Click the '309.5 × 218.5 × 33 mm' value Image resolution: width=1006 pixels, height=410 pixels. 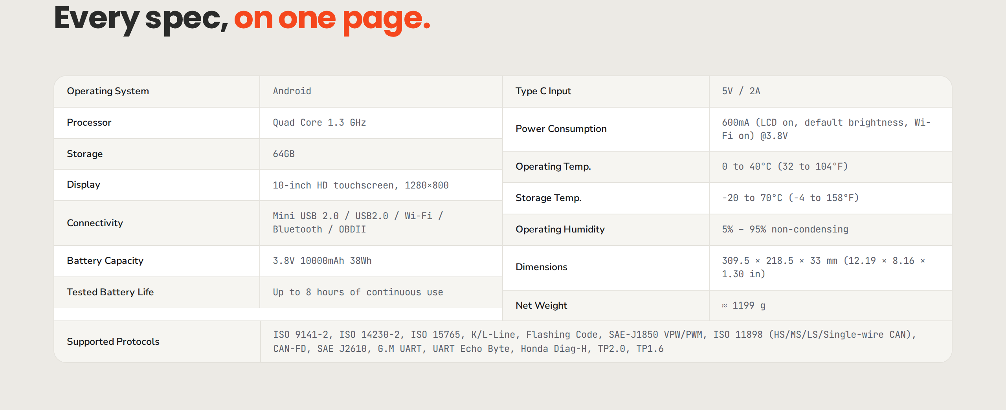(x=823, y=267)
